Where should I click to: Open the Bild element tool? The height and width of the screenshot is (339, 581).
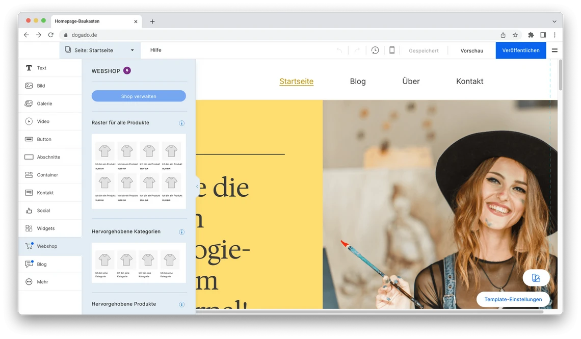click(x=41, y=86)
